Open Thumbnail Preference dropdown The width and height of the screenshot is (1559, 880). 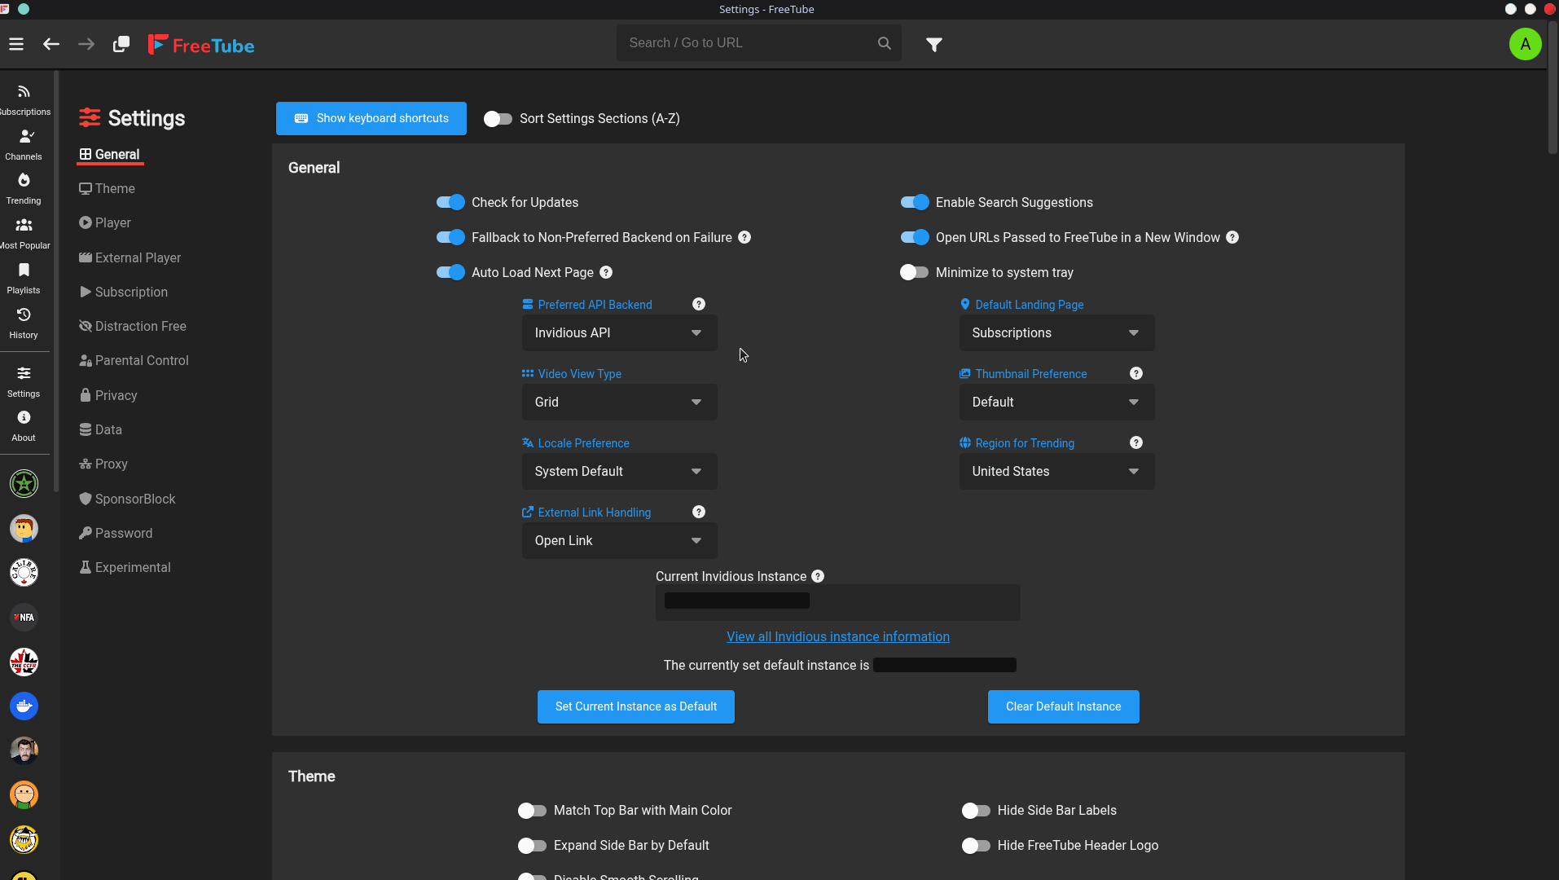(1057, 402)
